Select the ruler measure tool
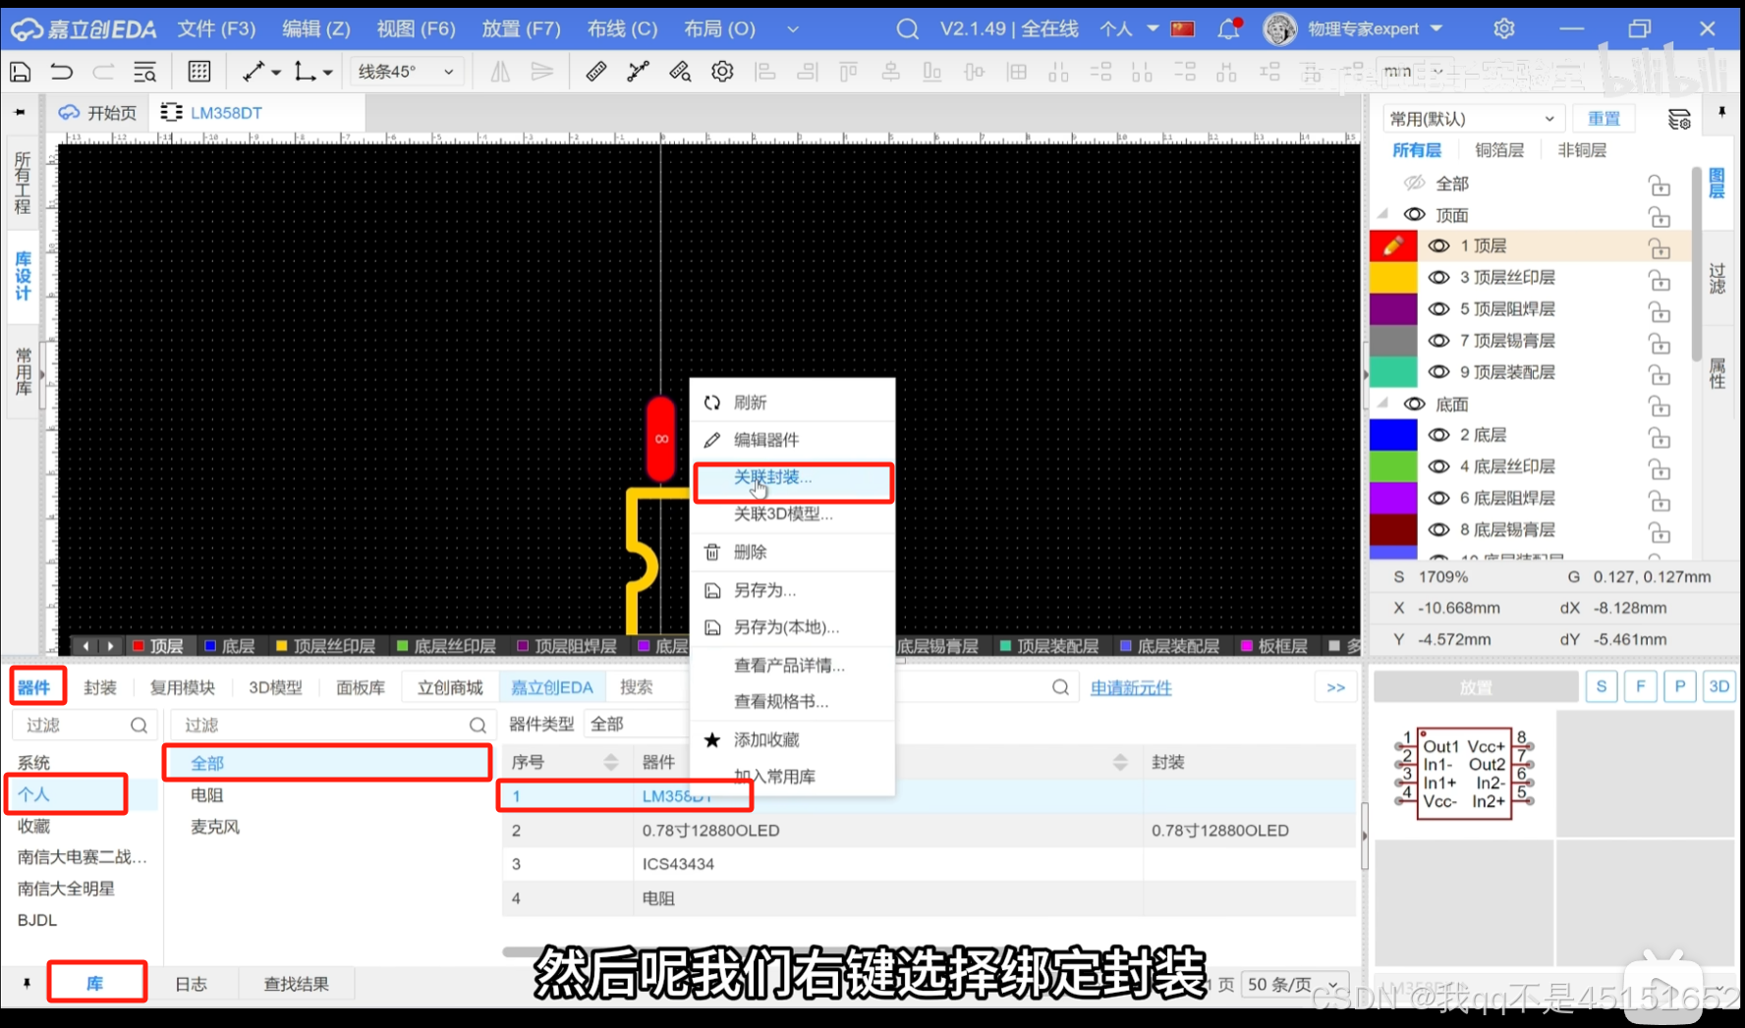Viewport: 1745px width, 1028px height. coord(595,72)
